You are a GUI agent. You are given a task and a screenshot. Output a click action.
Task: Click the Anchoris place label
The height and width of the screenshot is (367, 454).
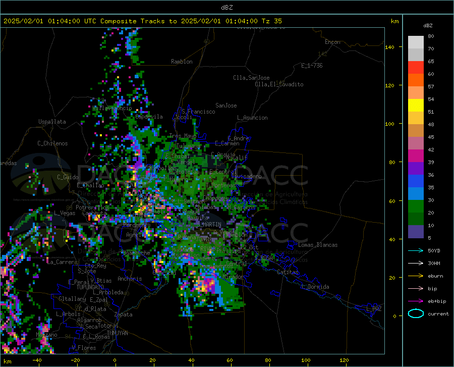(130, 279)
